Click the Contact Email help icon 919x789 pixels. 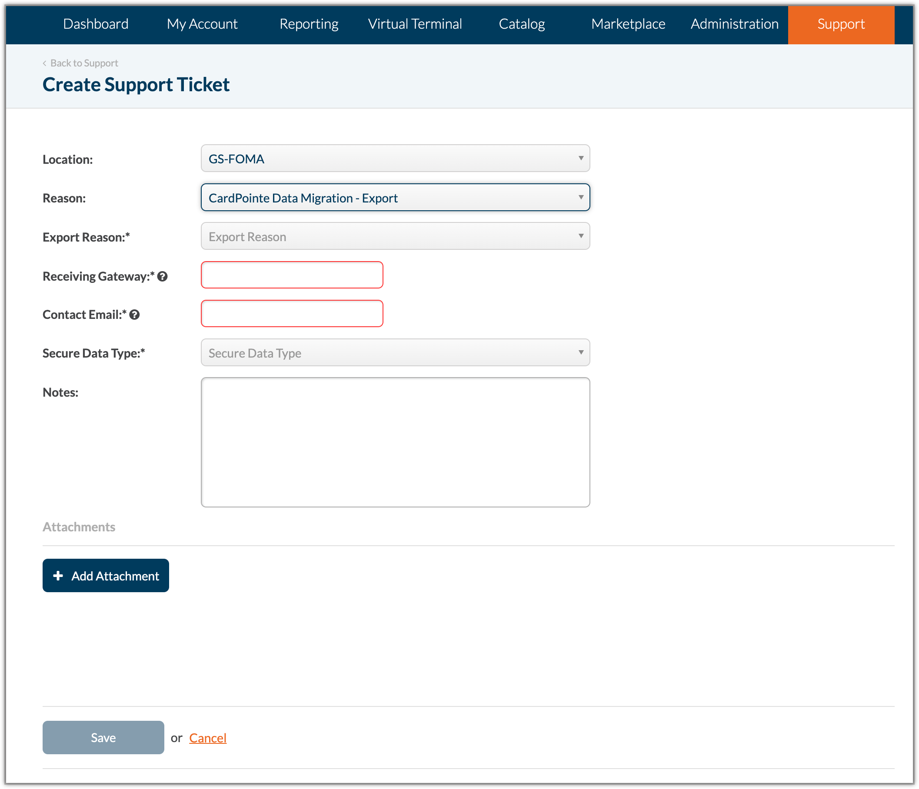coord(134,315)
